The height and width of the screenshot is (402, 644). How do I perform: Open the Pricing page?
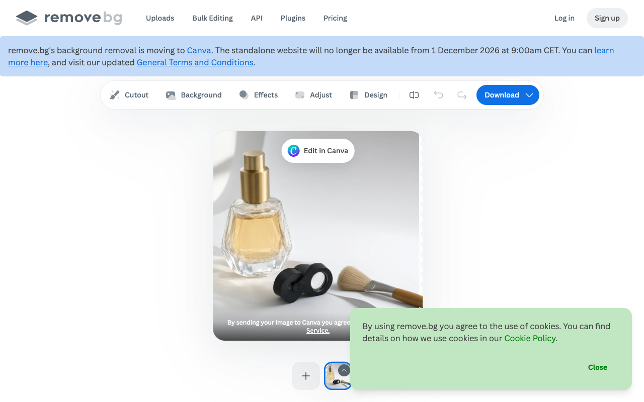pos(335,18)
